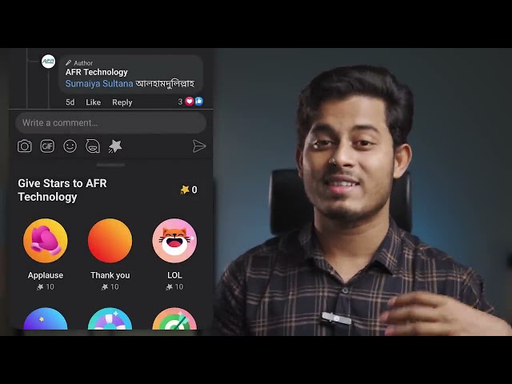View the heart reaction on the comment
The width and height of the screenshot is (512, 384).
tap(190, 102)
